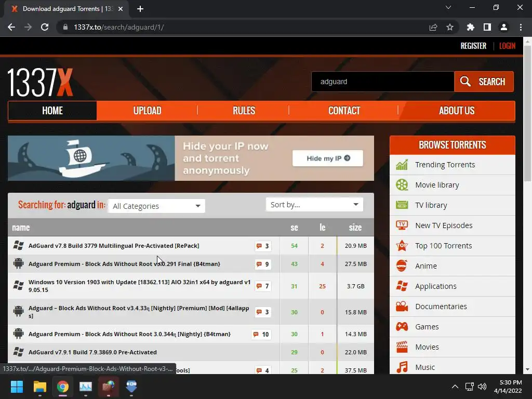
Task: Click the browser address bar URL
Action: (119, 27)
